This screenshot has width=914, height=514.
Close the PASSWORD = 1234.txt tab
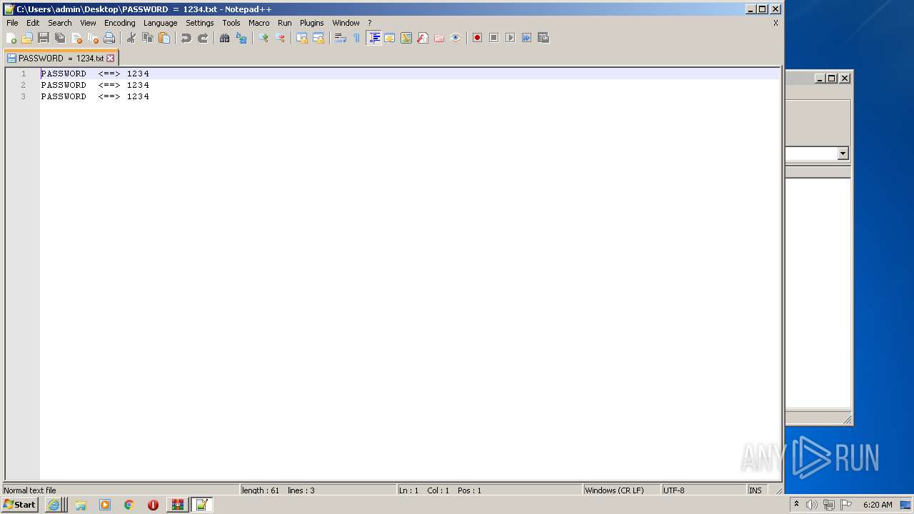110,59
